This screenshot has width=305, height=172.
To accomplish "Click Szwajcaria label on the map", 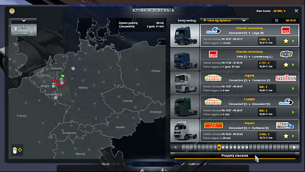I will point(69,133).
